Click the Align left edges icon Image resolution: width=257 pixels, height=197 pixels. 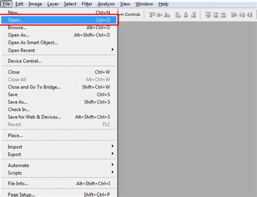178,15
